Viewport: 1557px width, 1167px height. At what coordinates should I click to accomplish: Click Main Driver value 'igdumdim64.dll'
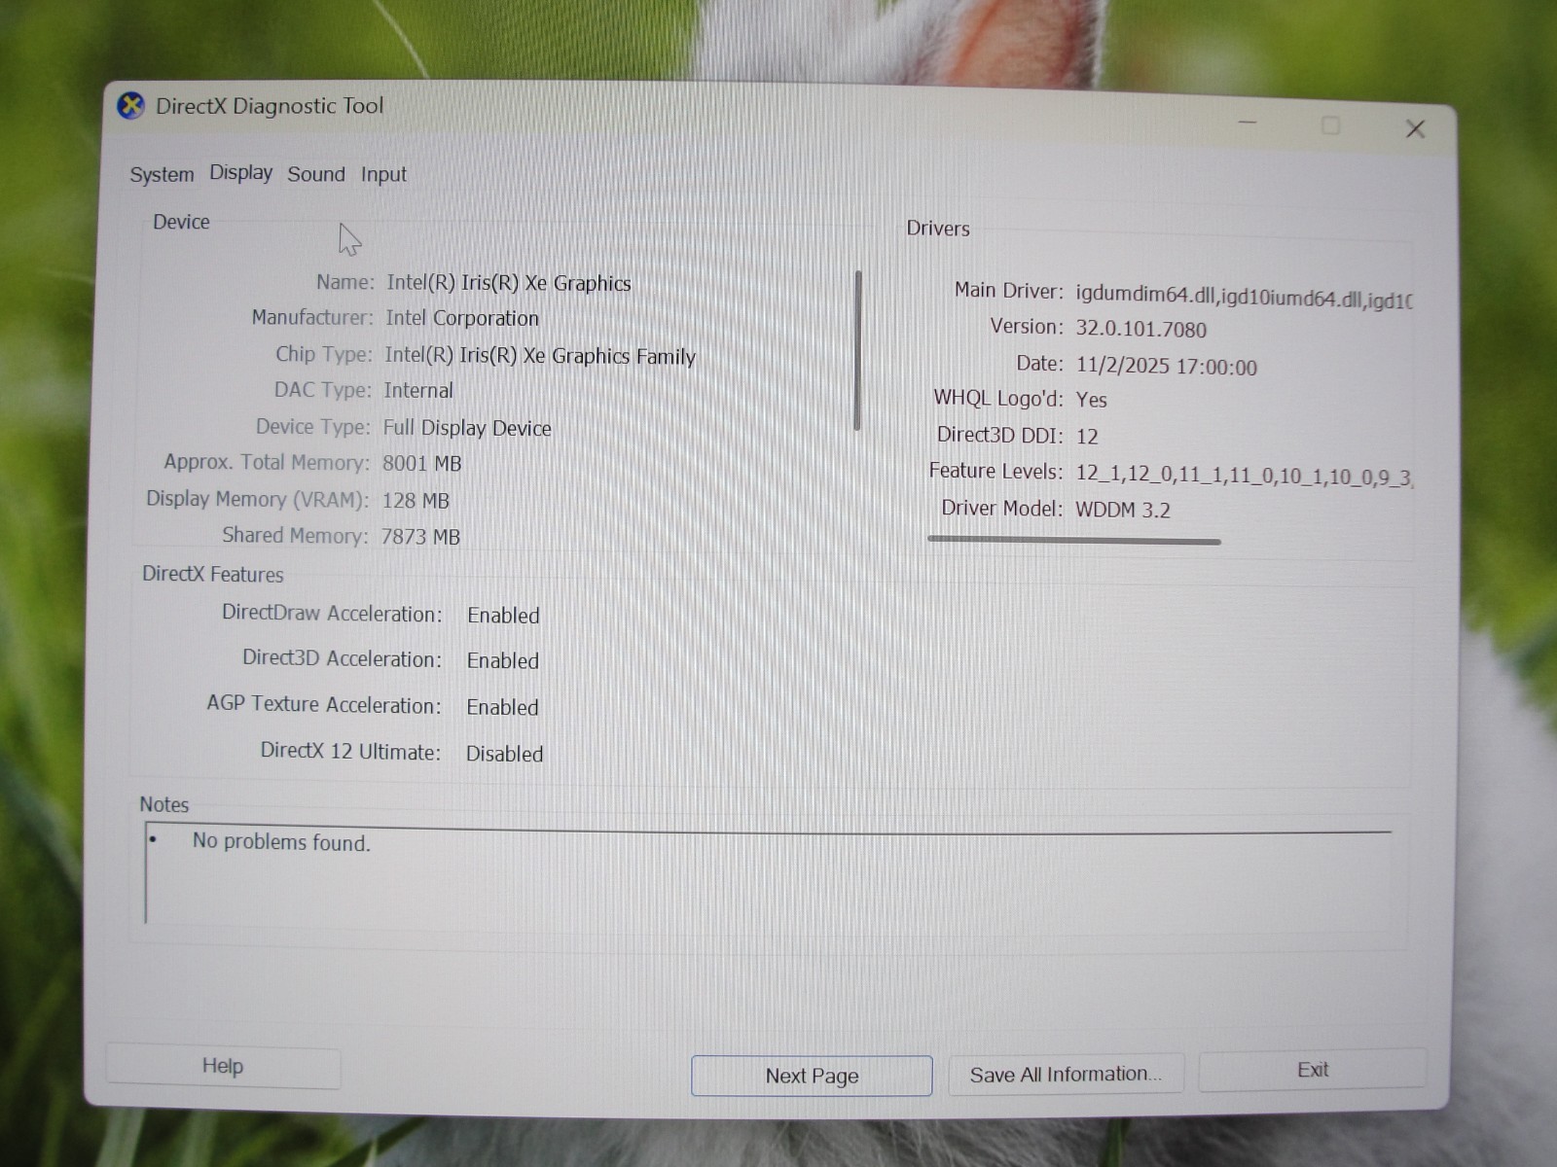(x=1145, y=296)
